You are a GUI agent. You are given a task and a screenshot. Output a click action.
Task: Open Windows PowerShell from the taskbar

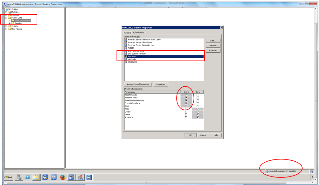pos(28,177)
